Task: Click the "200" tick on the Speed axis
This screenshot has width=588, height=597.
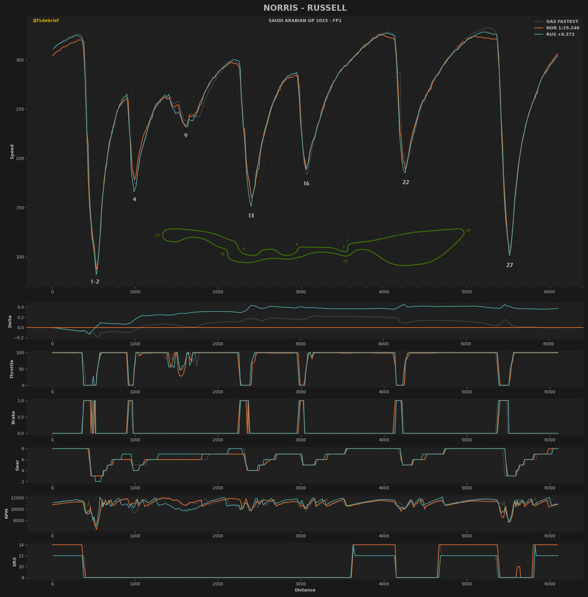Action: (20, 158)
